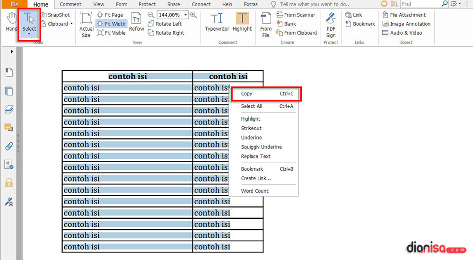Insert a Link
The image size is (473, 260).
(x=353, y=15)
